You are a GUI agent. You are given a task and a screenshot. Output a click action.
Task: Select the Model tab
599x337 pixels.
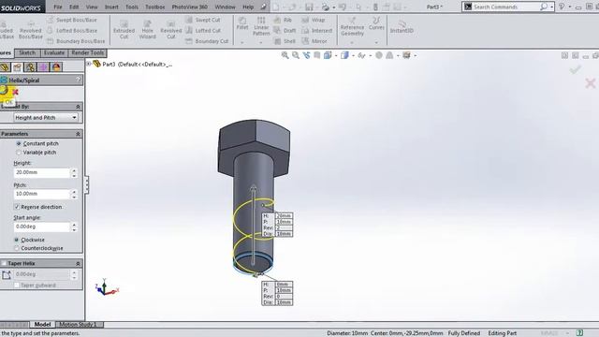42,325
